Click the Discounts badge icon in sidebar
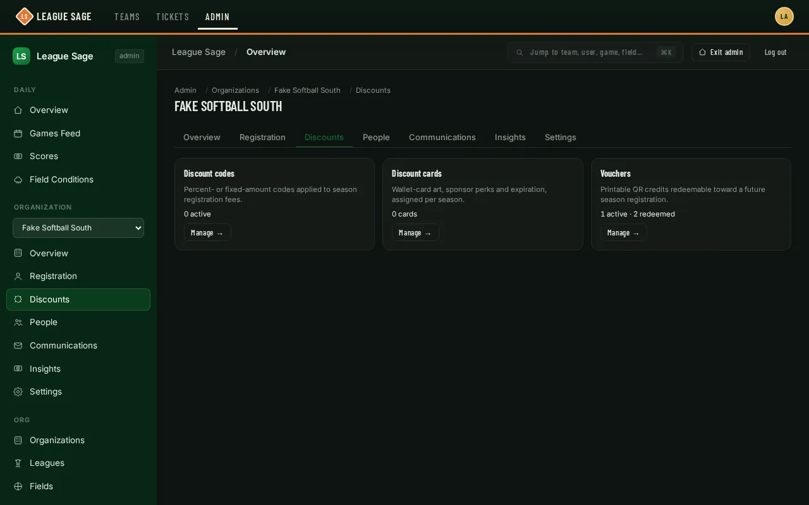Screen dimensions: 809x505 [18, 300]
